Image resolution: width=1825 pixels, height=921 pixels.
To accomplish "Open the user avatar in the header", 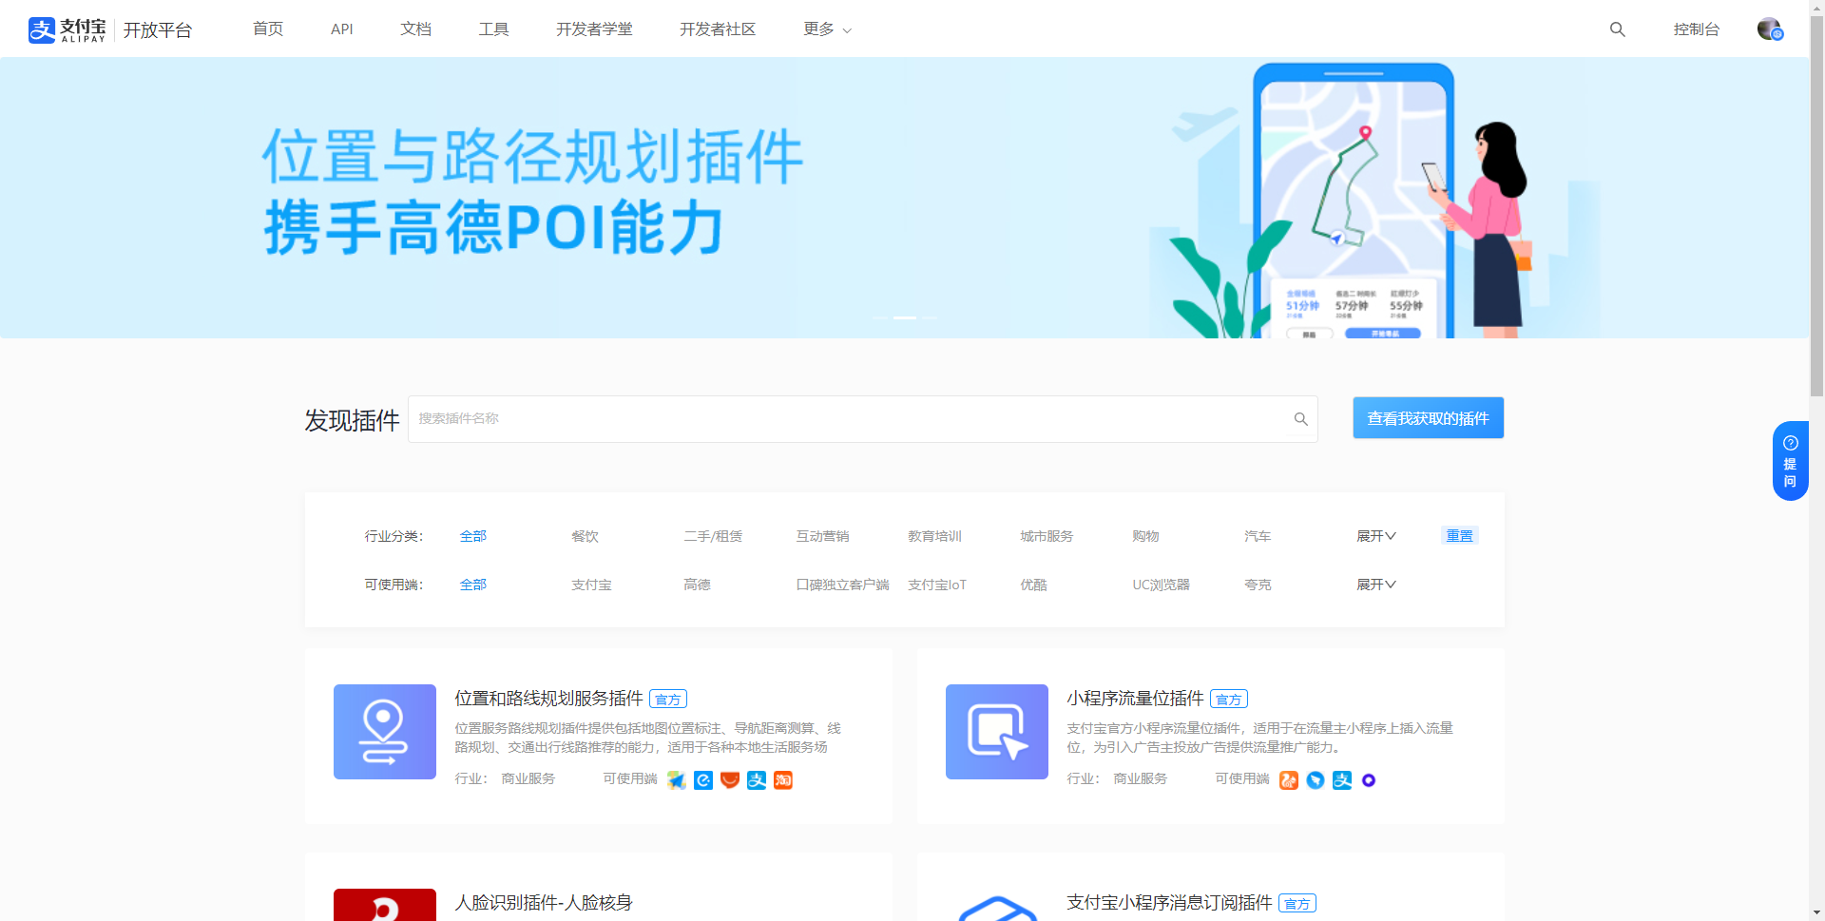I will coord(1769,29).
